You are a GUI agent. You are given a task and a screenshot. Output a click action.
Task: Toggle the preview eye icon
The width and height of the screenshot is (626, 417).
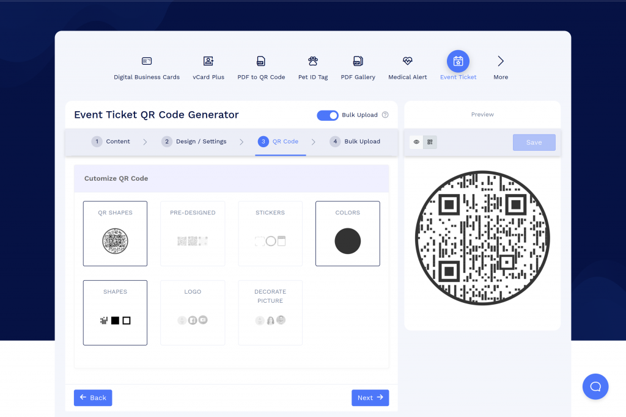coord(416,142)
